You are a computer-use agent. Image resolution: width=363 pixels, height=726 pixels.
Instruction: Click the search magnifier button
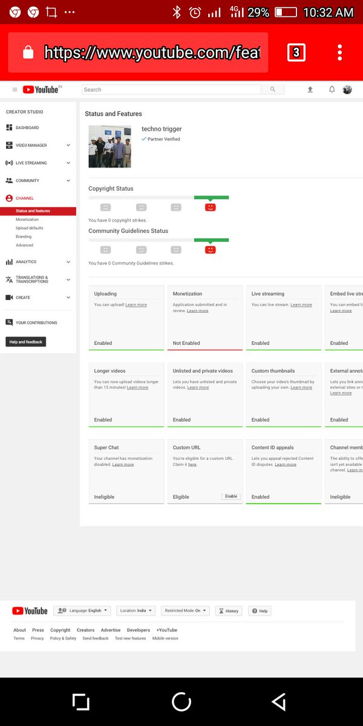click(x=273, y=90)
